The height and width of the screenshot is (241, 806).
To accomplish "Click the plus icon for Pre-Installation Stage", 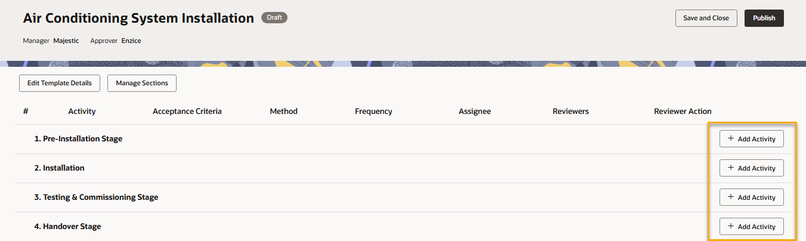I will pyautogui.click(x=731, y=138).
